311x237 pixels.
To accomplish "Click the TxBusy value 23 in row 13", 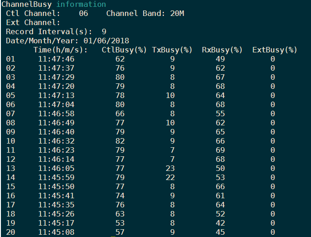I will [x=170, y=169].
